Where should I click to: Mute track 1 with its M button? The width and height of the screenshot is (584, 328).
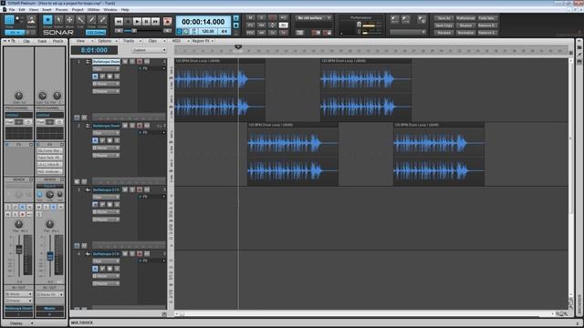click(125, 62)
